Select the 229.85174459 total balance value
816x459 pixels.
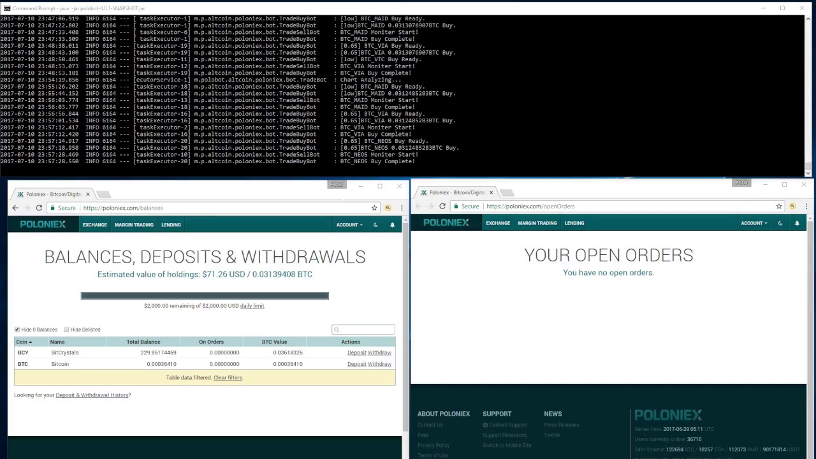point(158,353)
